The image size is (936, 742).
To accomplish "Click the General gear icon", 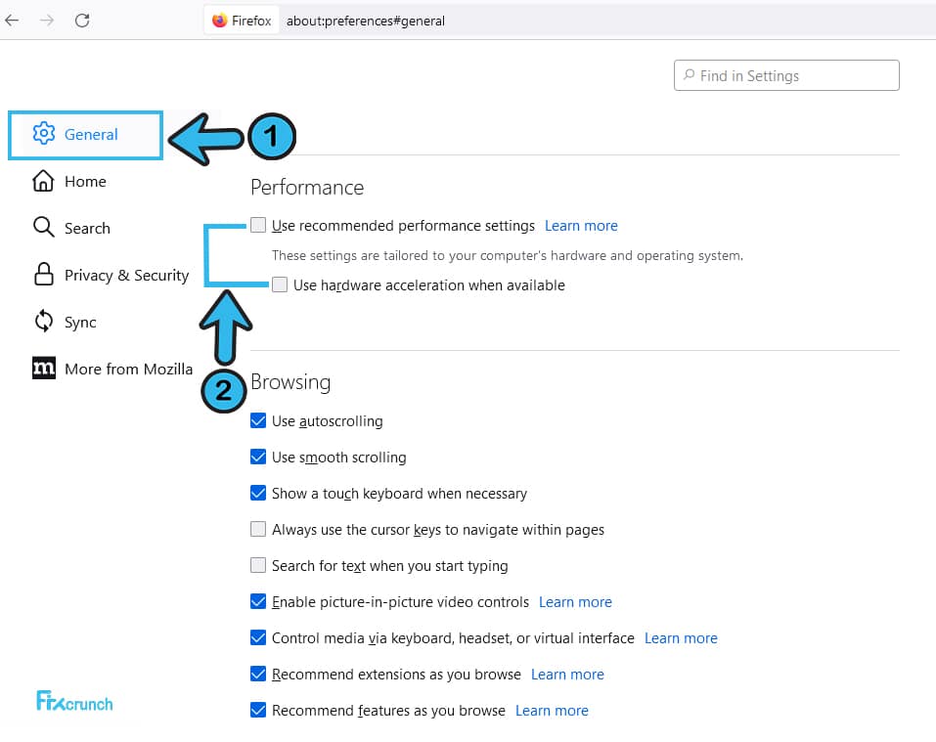I will coord(44,134).
